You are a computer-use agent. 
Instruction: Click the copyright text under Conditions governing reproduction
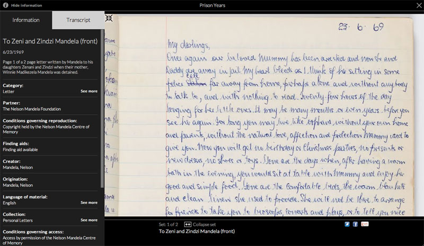(x=46, y=129)
